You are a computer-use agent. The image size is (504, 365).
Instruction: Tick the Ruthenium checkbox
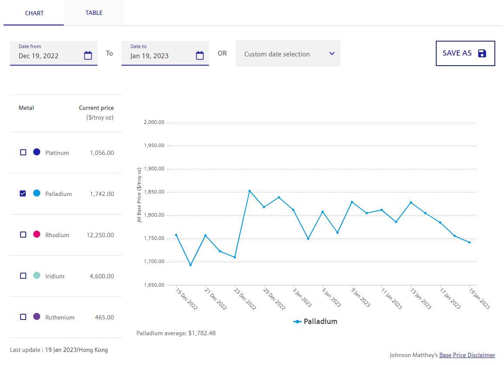[x=23, y=317]
